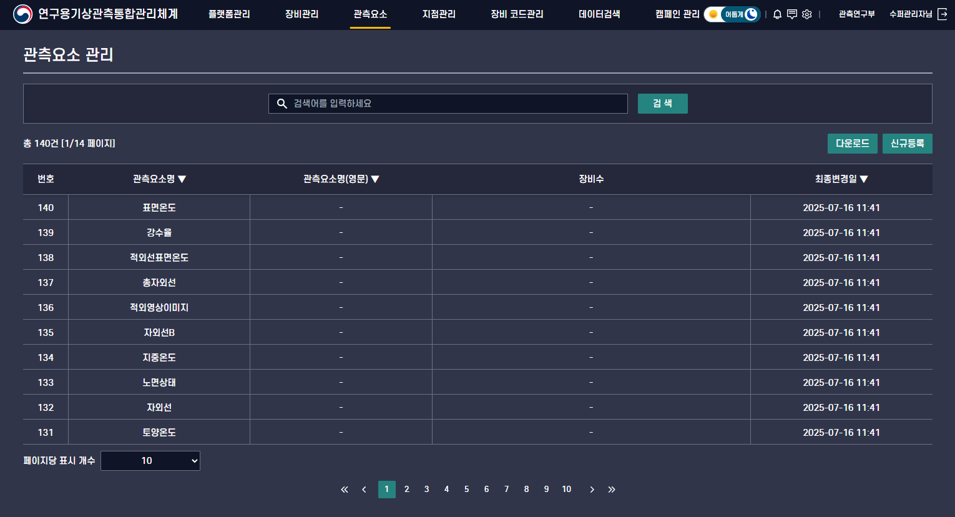The width and height of the screenshot is (955, 517).
Task: Open the 캠페인 관리 menu
Action: pyautogui.click(x=677, y=14)
